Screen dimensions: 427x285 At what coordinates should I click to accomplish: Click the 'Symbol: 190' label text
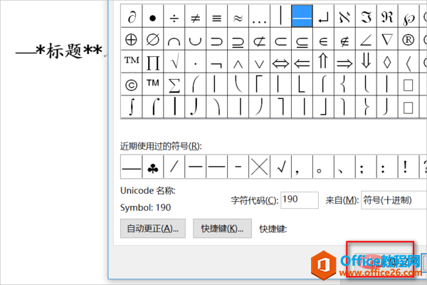(x=145, y=208)
